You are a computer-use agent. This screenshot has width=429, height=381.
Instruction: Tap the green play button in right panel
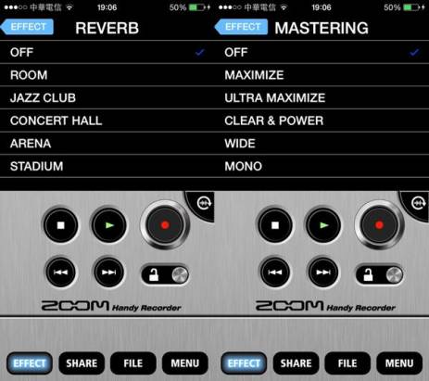[x=323, y=225]
